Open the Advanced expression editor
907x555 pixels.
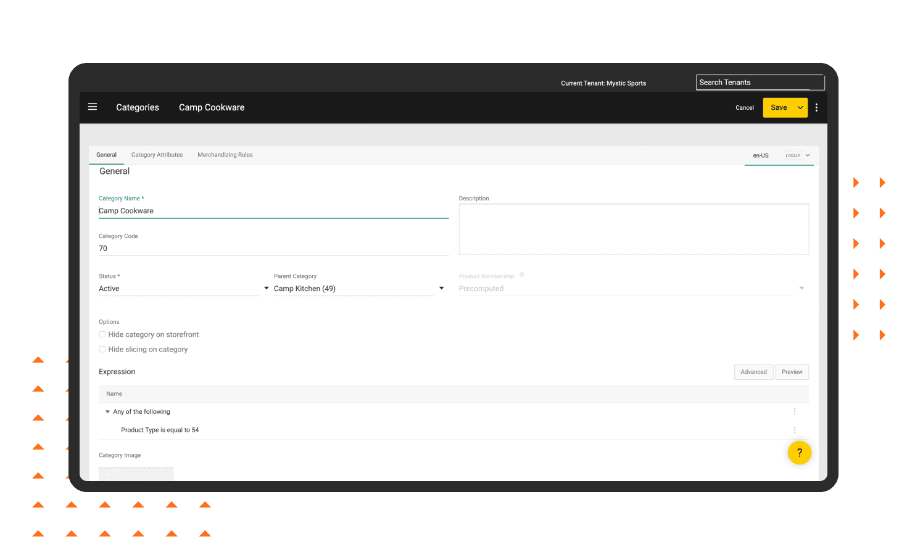[753, 372]
